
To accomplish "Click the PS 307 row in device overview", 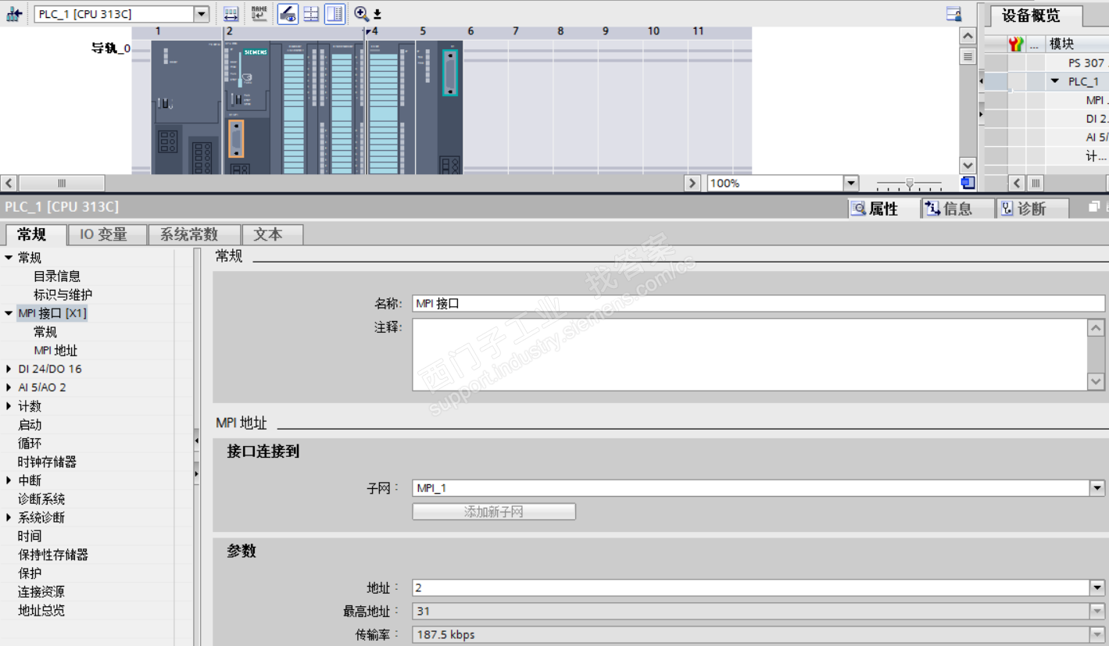I will [x=1046, y=63].
